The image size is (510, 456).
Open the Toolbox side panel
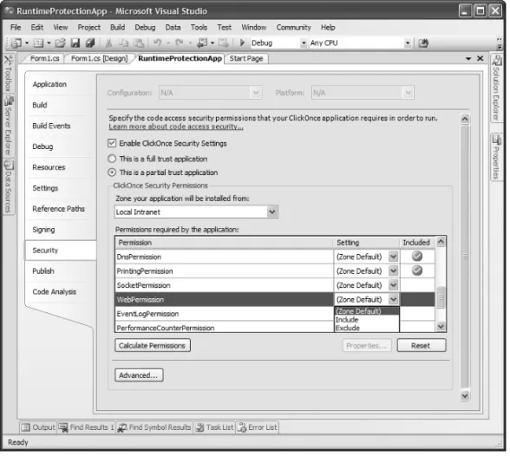[x=8, y=74]
